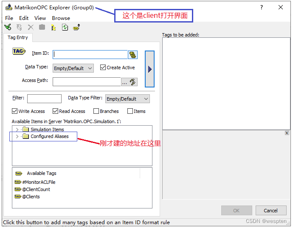293x228 pixels.
Task: Click the validate tag icon beside Item ID
Action: point(132,55)
